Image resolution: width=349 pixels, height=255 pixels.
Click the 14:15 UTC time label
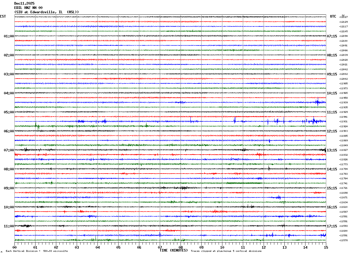332,169
